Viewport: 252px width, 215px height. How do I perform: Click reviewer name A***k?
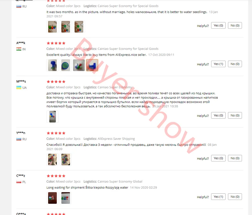coord(21,43)
